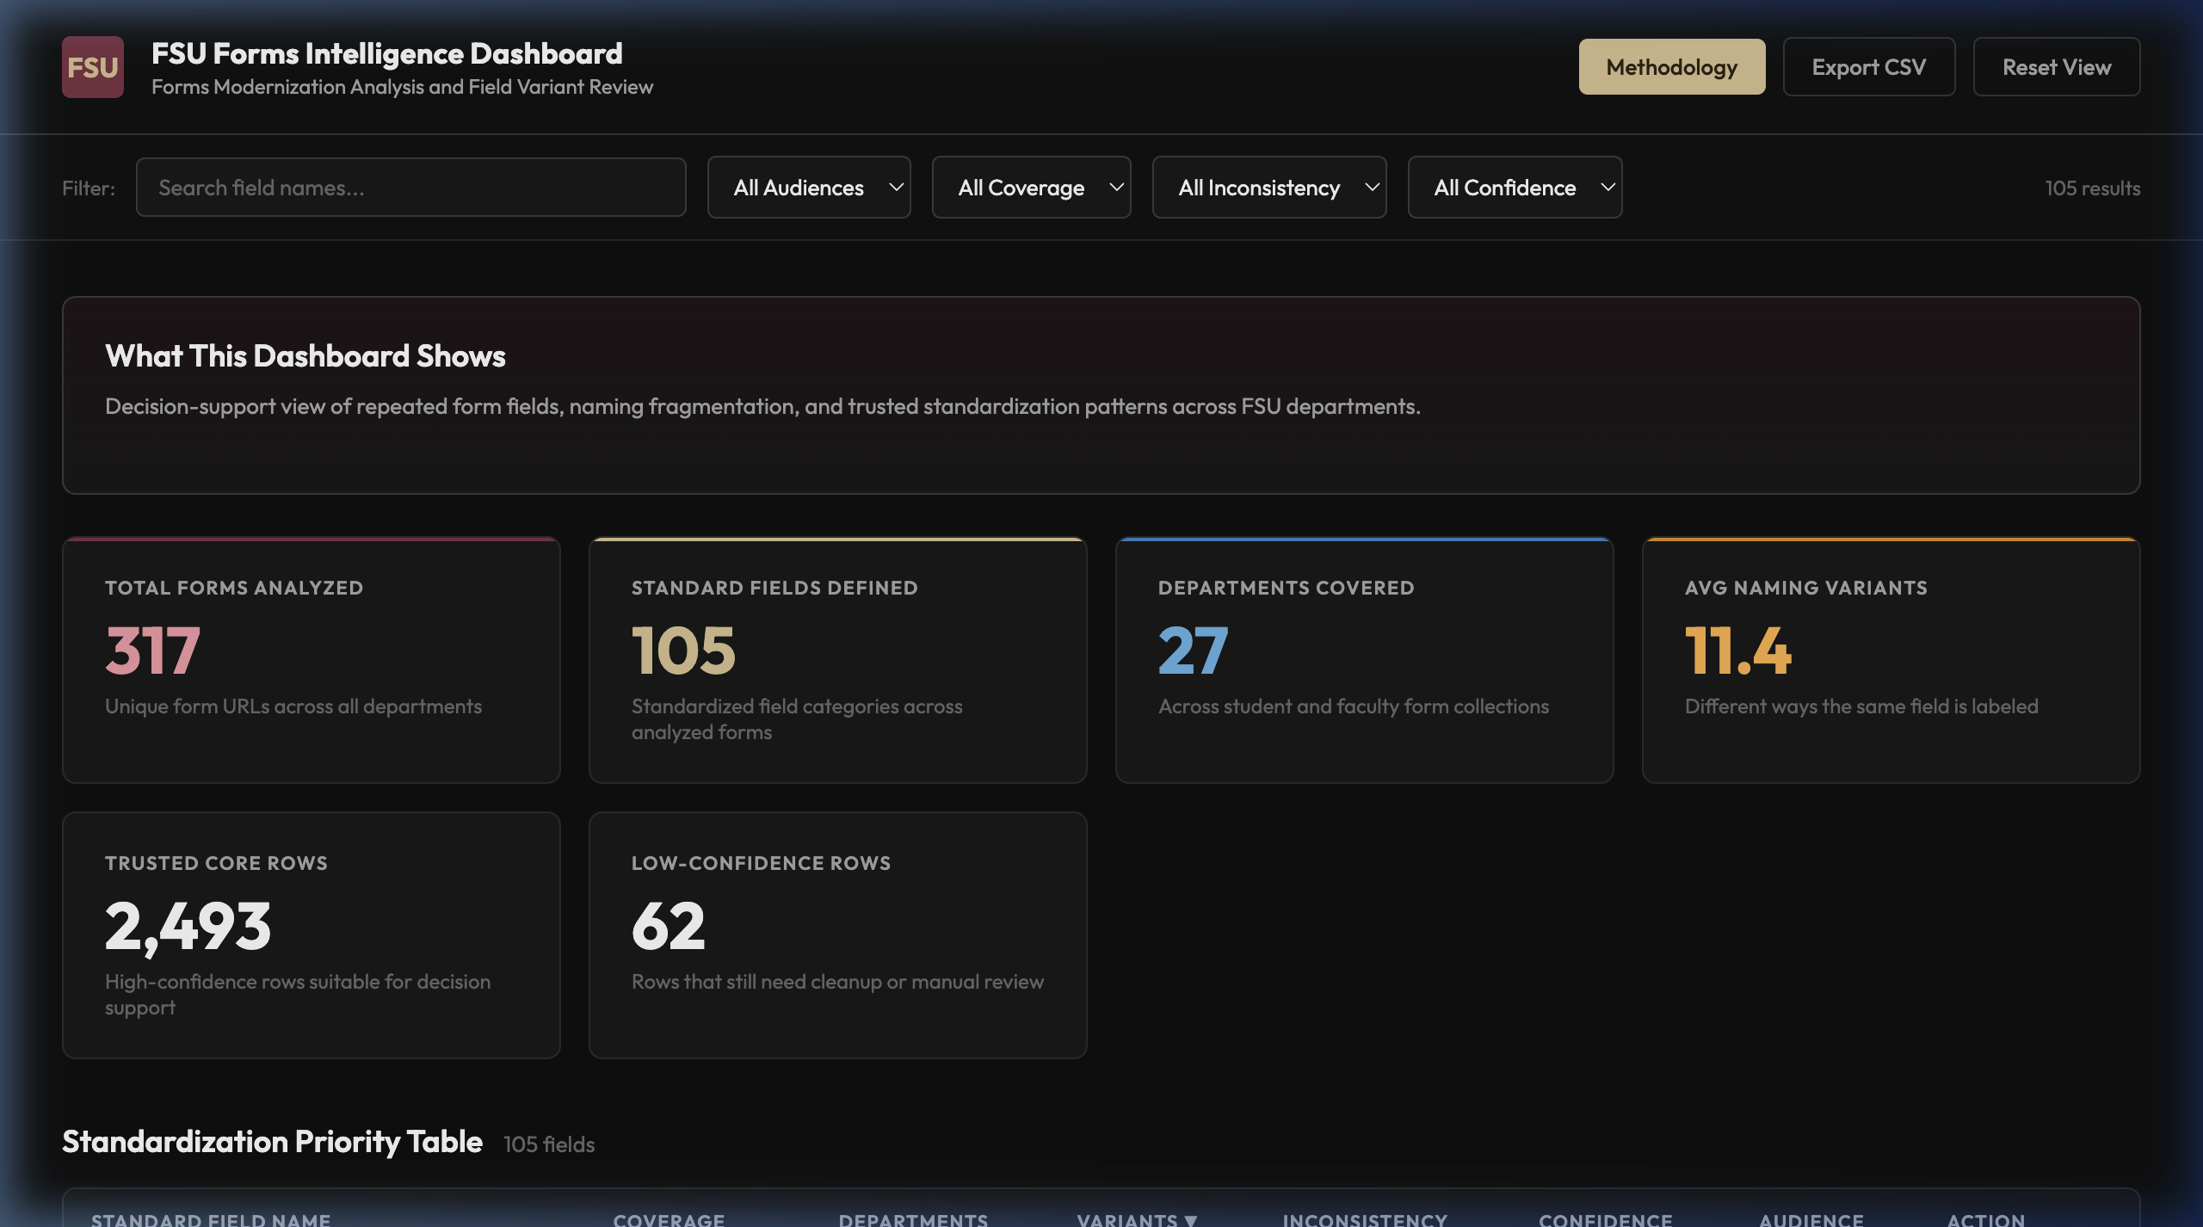Image resolution: width=2203 pixels, height=1227 pixels.
Task: Reset the dashboard view
Action: coord(2057,66)
